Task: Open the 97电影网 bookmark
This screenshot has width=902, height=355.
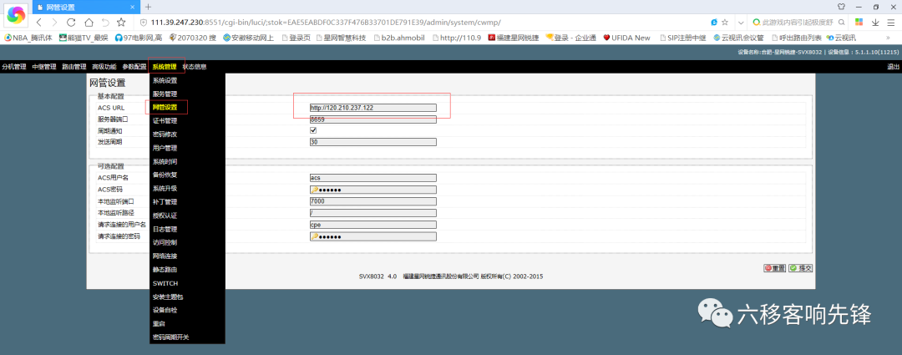Action: click(138, 38)
